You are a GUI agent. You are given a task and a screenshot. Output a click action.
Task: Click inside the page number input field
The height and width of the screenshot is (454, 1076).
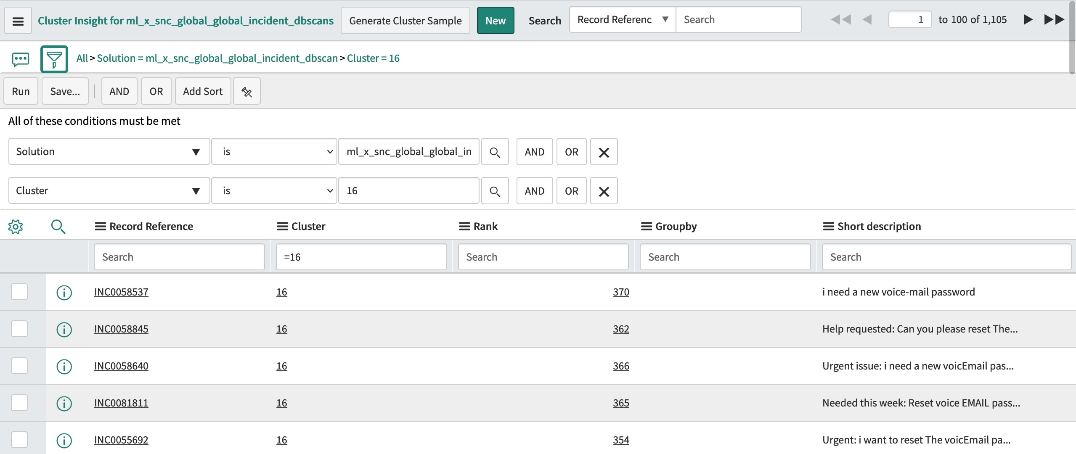(910, 19)
